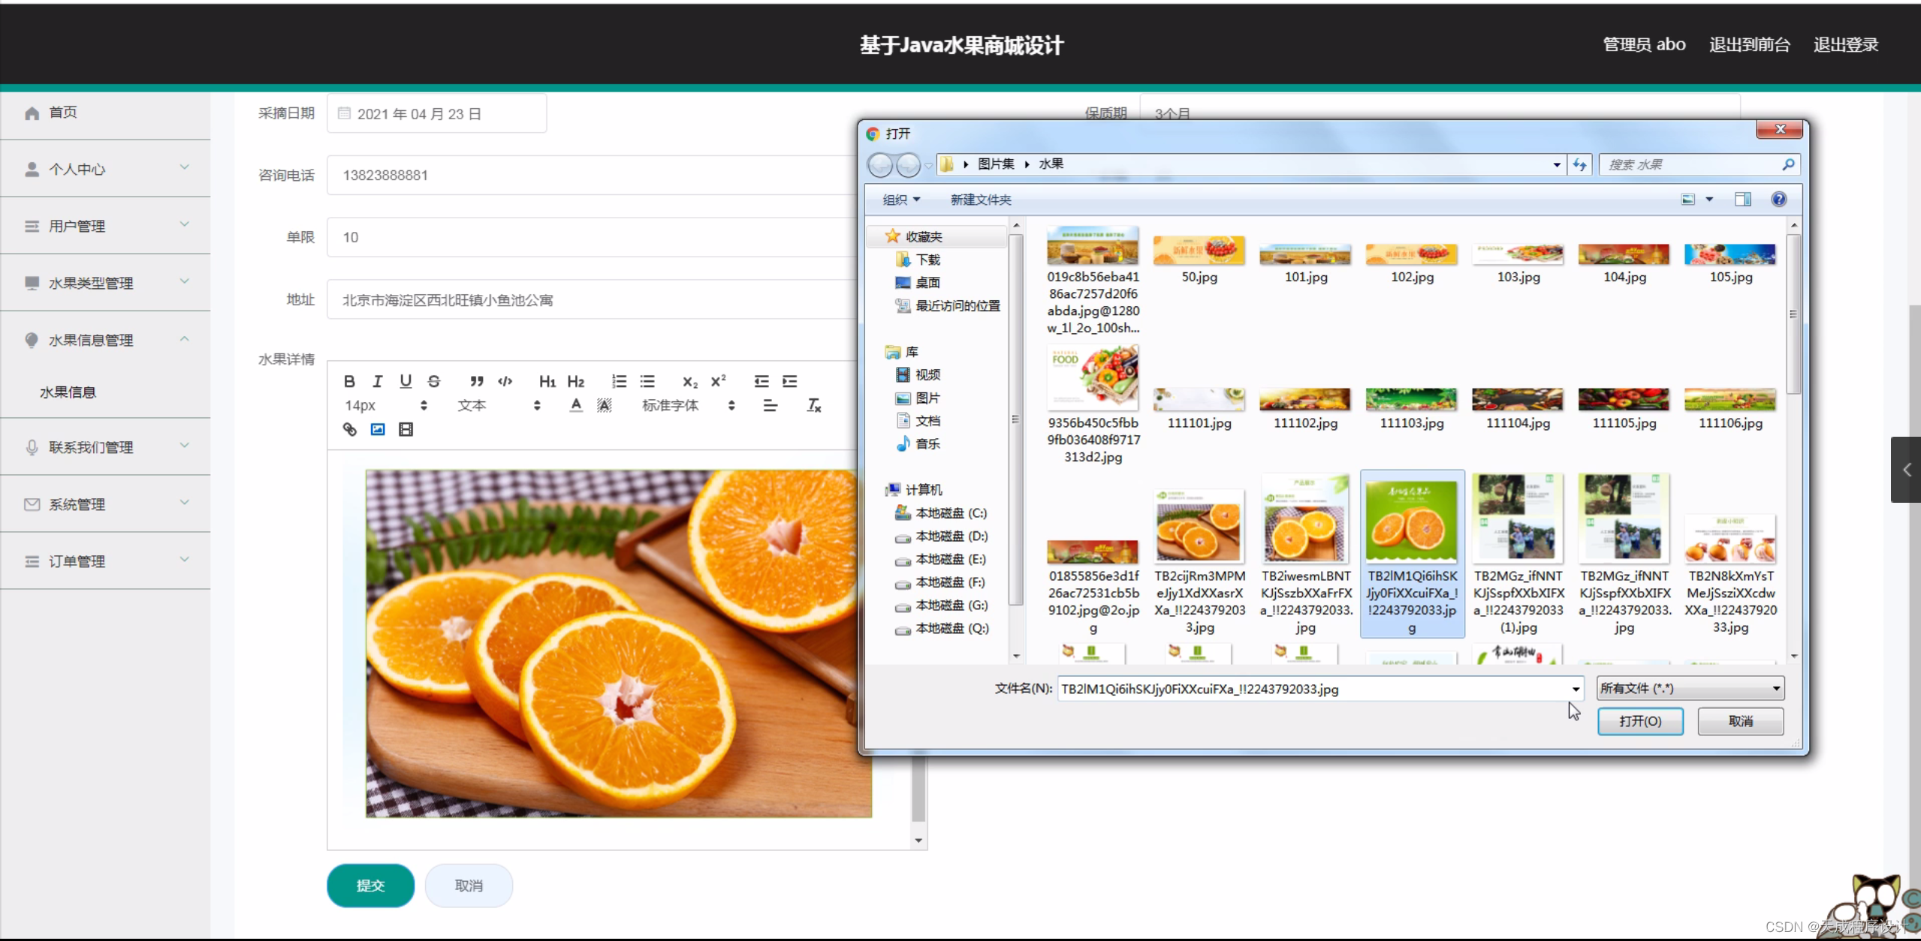
Task: Select 水果信息 submenu item
Action: (x=68, y=392)
